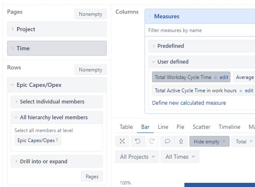Open the All Projects dropdown

click(137, 157)
